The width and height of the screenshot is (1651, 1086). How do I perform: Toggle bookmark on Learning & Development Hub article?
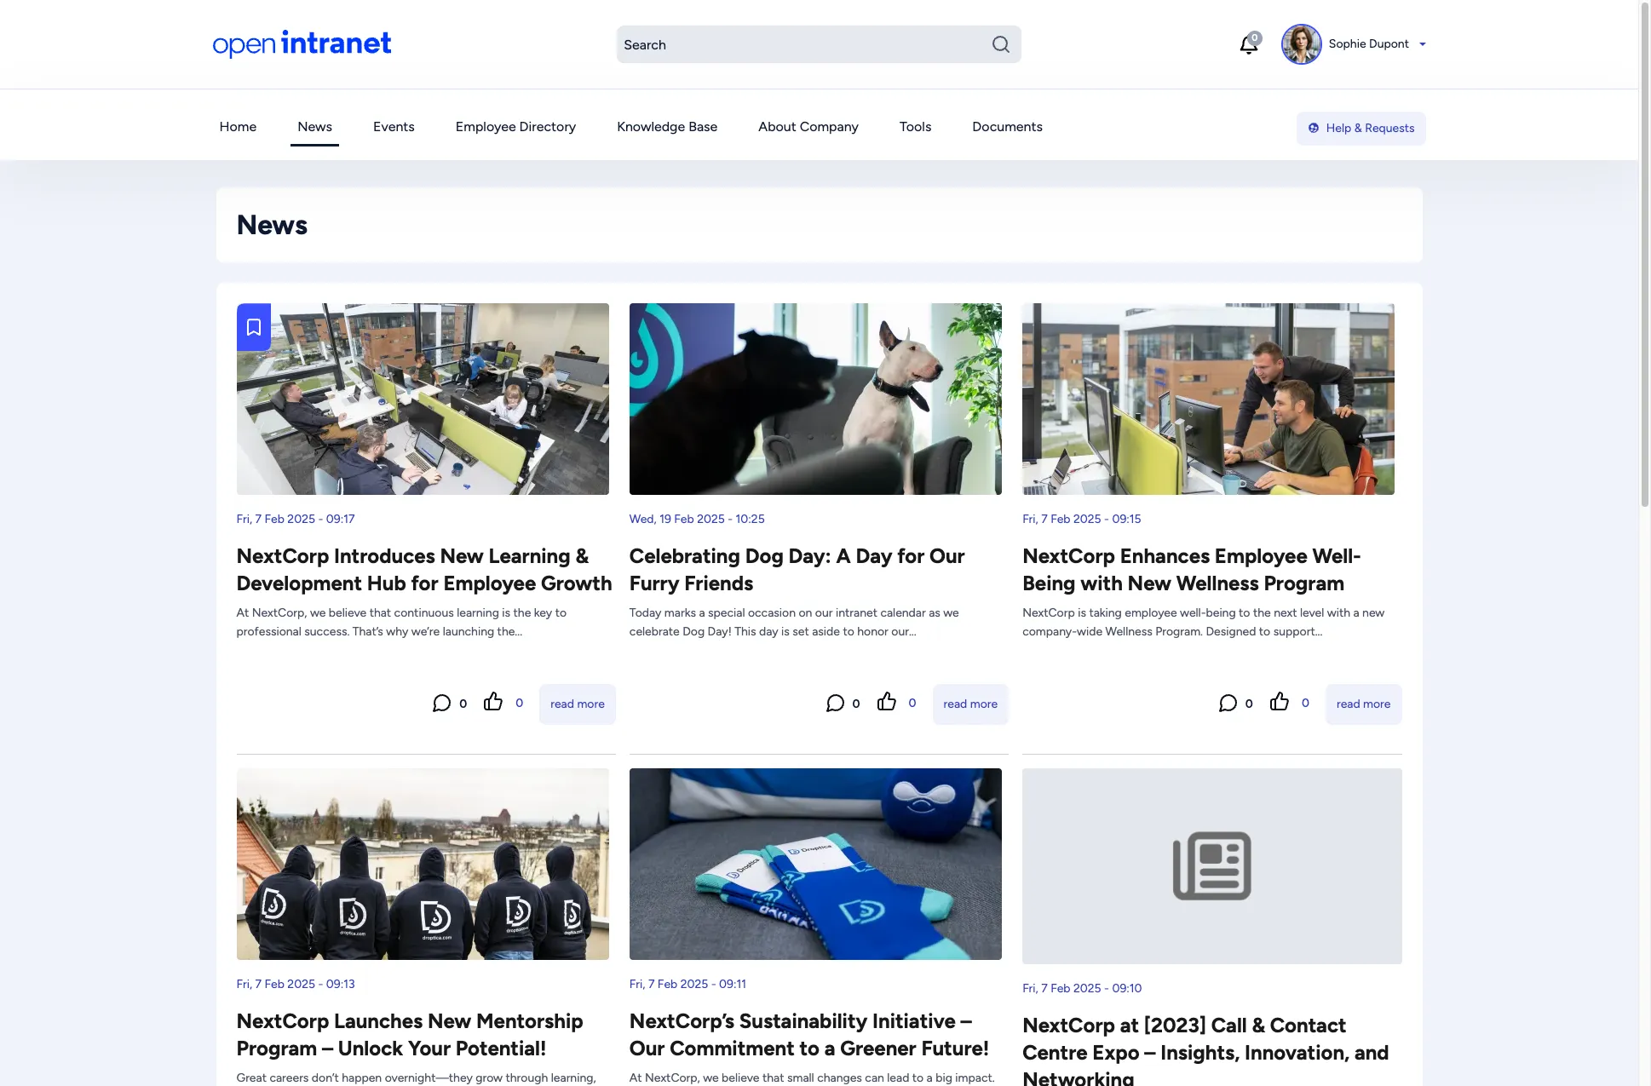point(254,327)
